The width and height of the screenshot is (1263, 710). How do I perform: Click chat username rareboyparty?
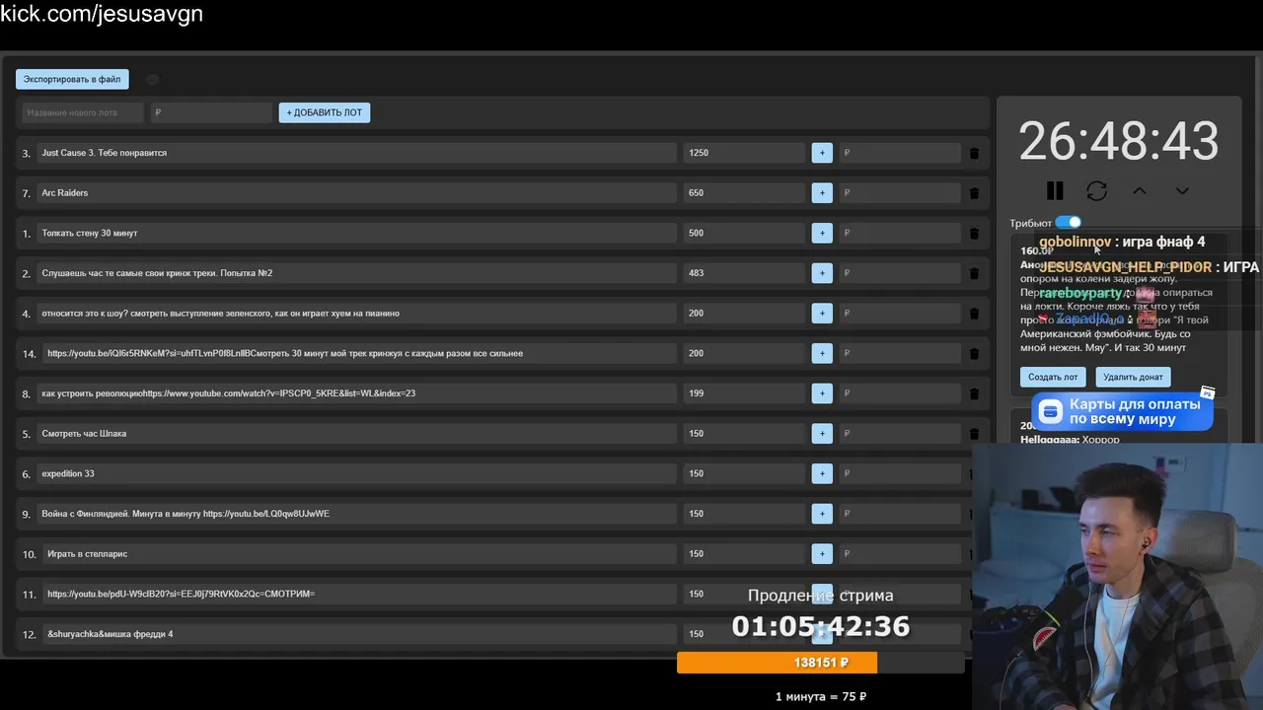[1080, 293]
